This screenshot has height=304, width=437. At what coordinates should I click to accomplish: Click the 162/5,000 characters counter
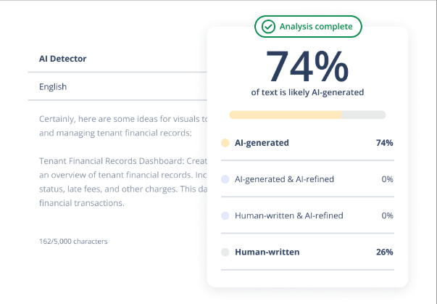tap(73, 242)
